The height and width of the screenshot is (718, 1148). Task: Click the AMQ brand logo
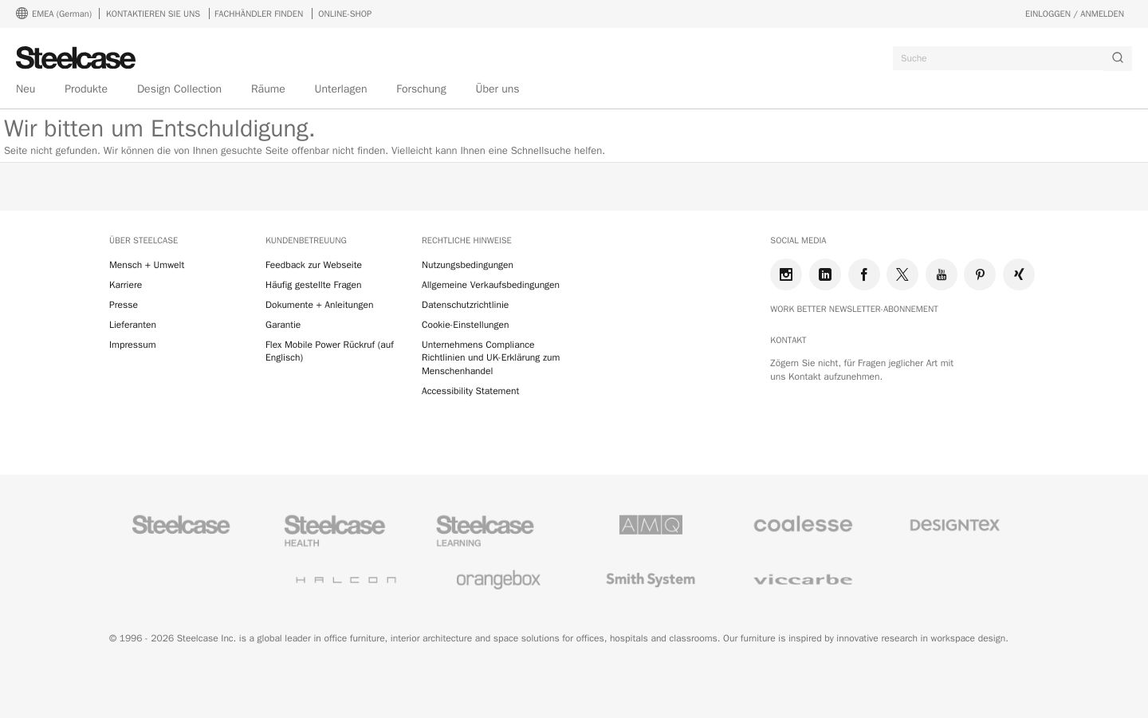tap(651, 525)
